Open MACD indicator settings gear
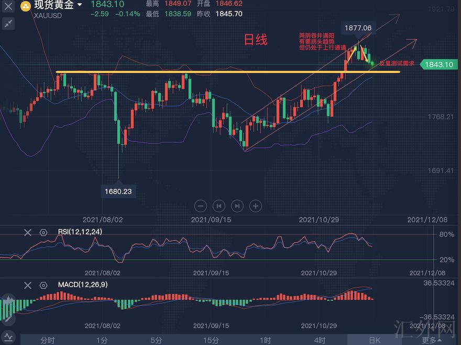Viewport: 461px width, 345px height. [x=43, y=285]
